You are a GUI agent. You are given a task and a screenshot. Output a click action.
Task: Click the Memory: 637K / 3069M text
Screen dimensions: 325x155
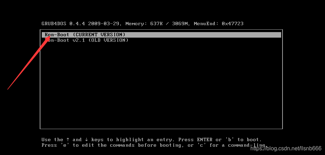[158, 23]
